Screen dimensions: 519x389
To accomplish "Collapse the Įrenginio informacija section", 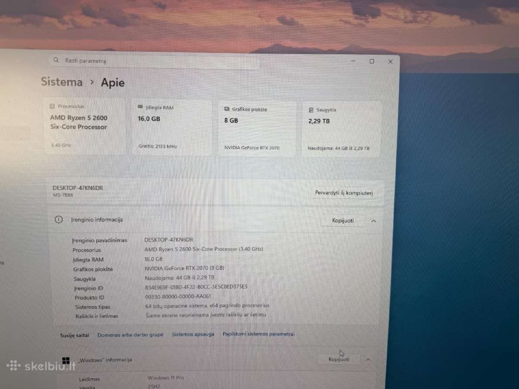I will click(374, 221).
